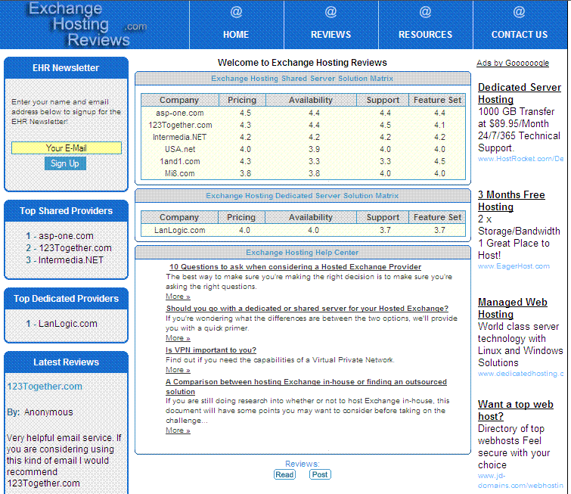Viewport: 571px width, 494px height.
Task: Click More under the VPN article
Action: [178, 369]
